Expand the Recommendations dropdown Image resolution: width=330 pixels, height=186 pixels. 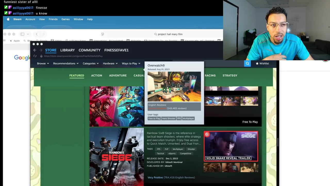[x=66, y=63]
